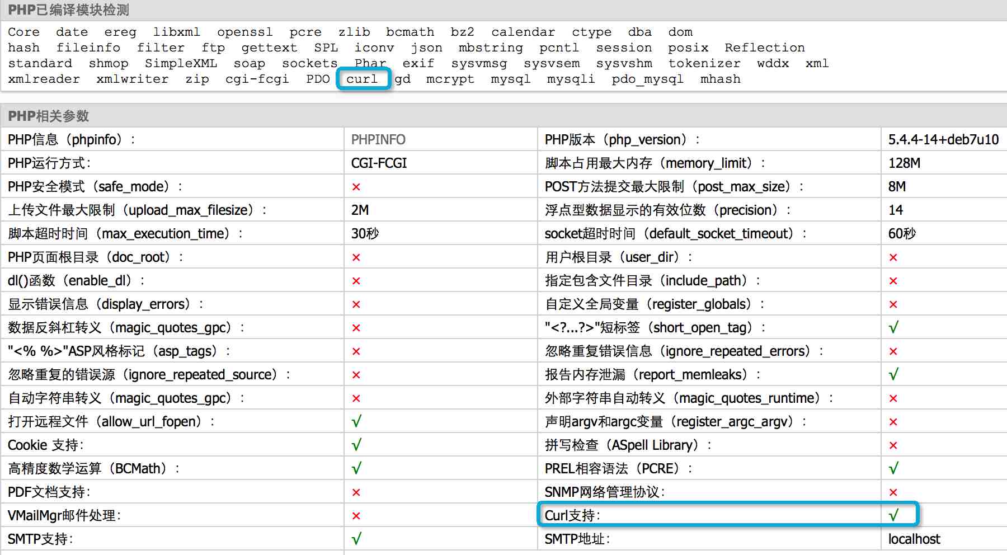
Task: Click the green check for allow_url_fopen
Action: click(356, 421)
